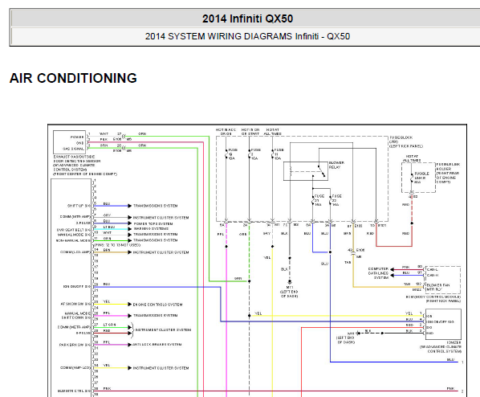Screen dimensions: 480x397
Task: Click the sensor 'GAS SIGNAL' terminal label
Action: [x=74, y=149]
